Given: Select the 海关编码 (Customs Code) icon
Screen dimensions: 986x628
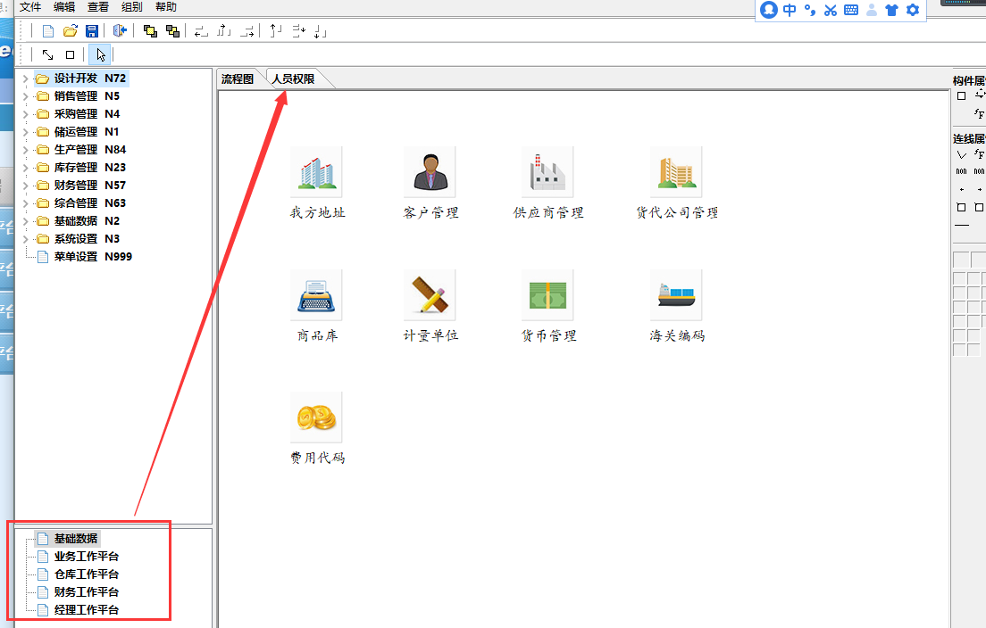Looking at the screenshot, I should click(x=677, y=294).
